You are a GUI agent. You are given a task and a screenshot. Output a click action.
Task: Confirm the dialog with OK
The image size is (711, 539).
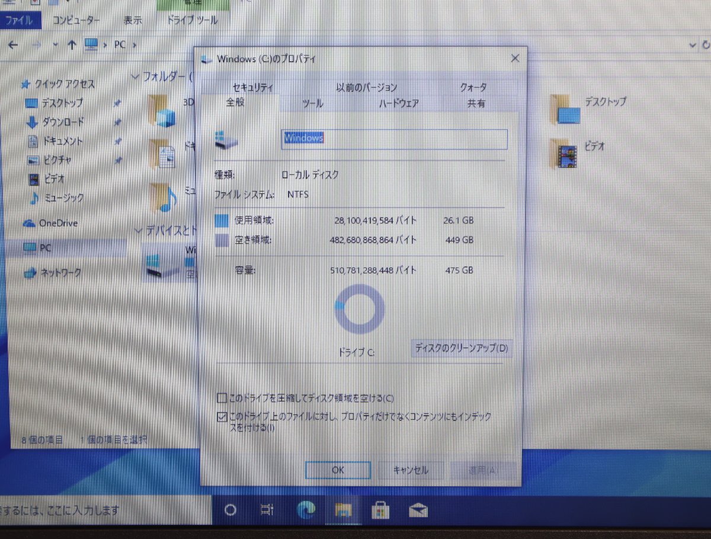pyautogui.click(x=338, y=470)
